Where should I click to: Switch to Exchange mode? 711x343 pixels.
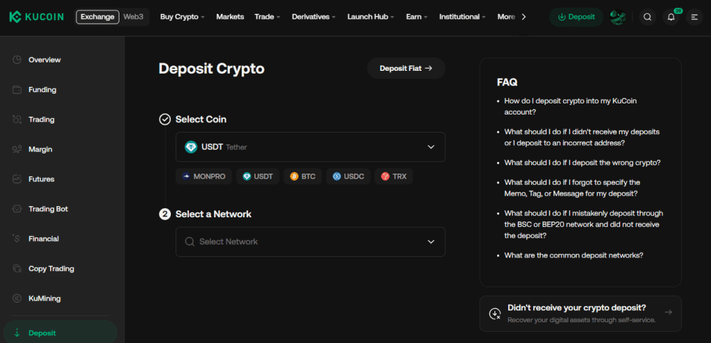[97, 17]
